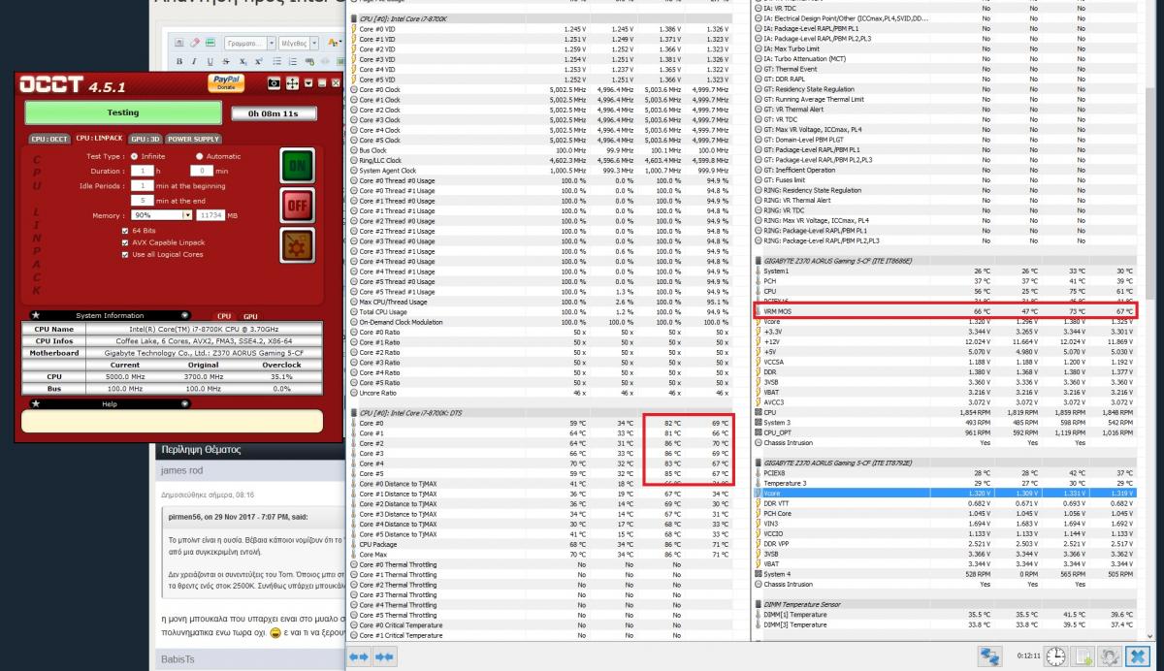Click HWiNFO network remote monitors icon

click(990, 655)
